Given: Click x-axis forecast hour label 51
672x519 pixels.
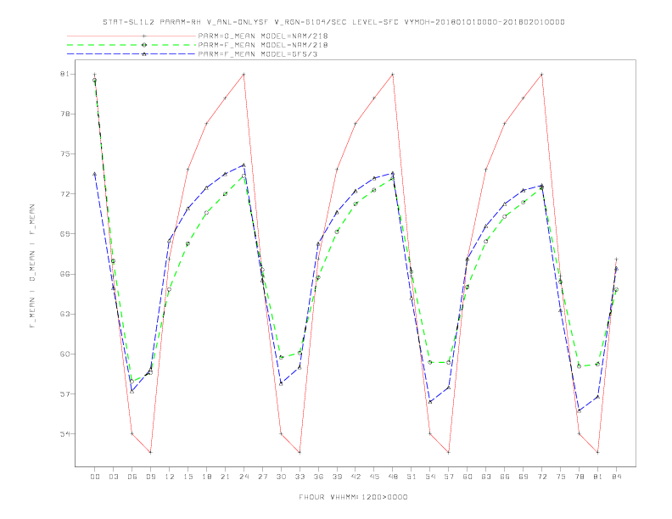Looking at the screenshot, I should (x=412, y=477).
